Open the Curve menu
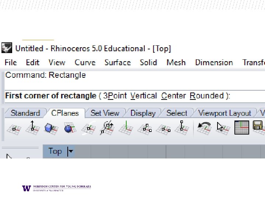Image resolution: width=265 pixels, height=199 pixels. 85,62
